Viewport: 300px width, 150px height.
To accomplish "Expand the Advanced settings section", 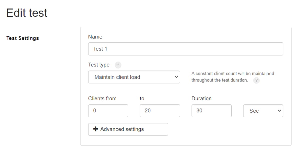I will [128, 129].
